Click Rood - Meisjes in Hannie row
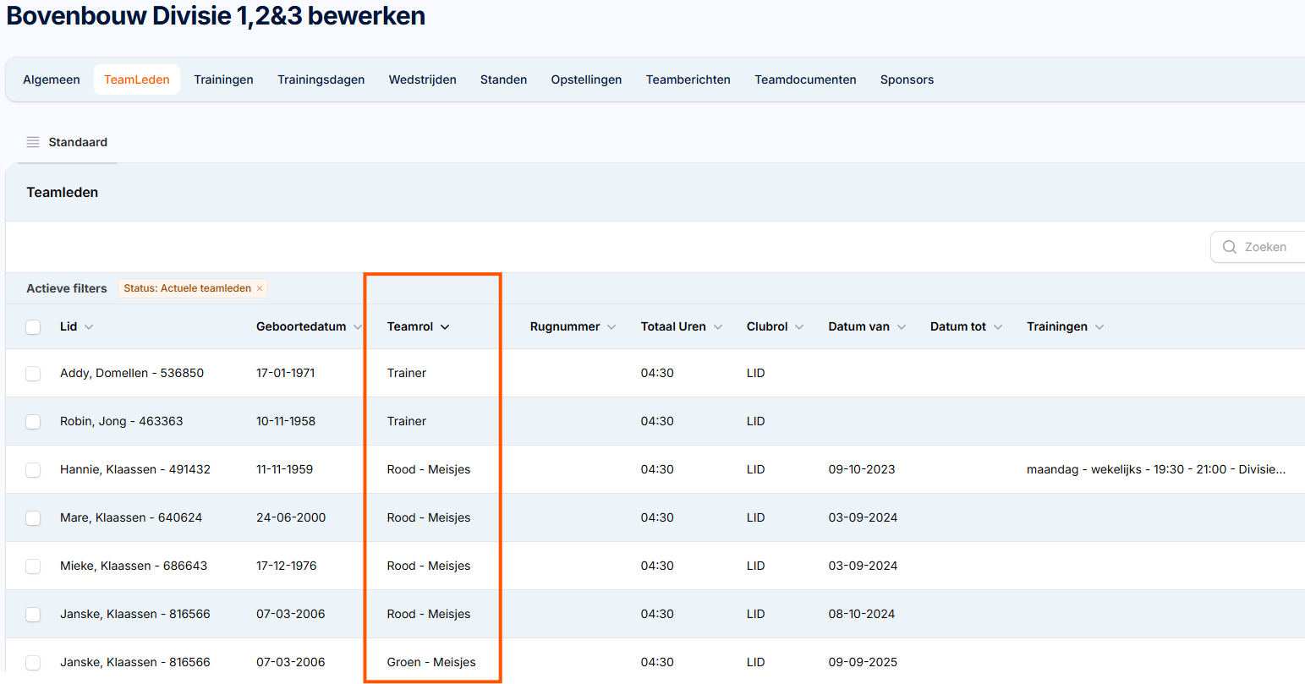This screenshot has height=684, width=1305. tap(429, 469)
